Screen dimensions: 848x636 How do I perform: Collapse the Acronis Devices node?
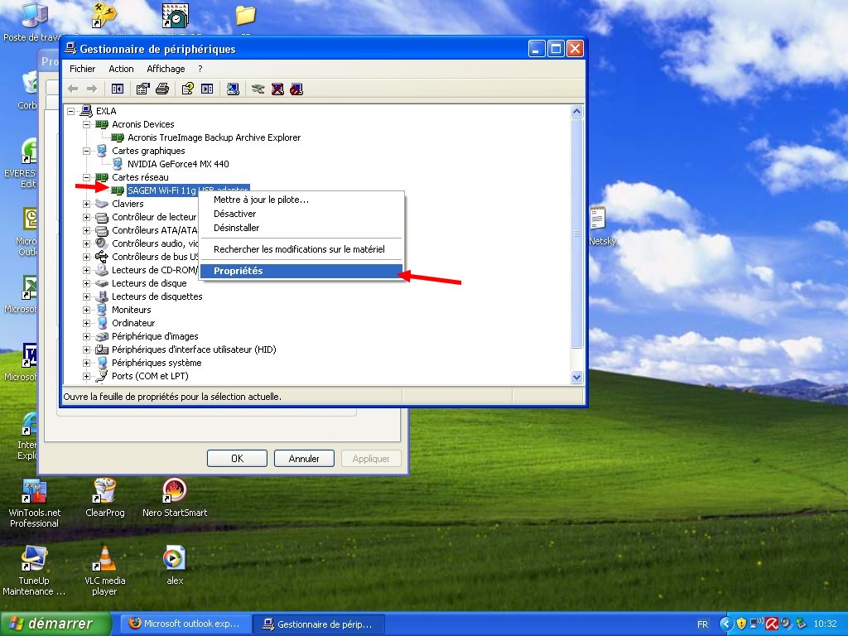pyautogui.click(x=86, y=124)
